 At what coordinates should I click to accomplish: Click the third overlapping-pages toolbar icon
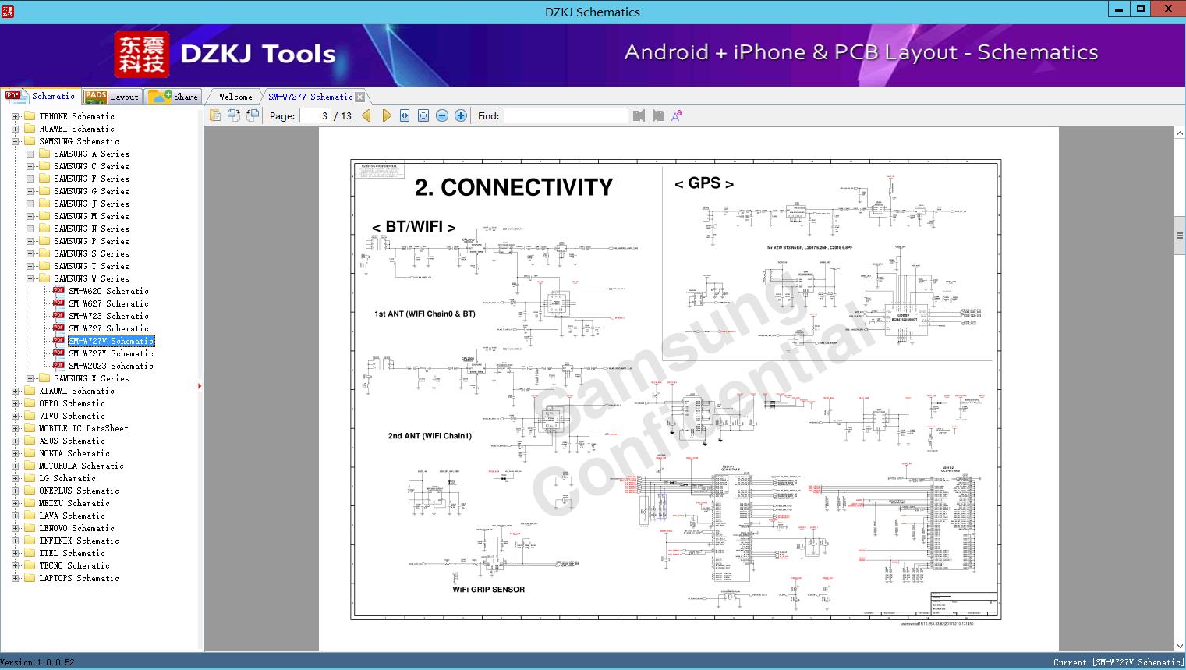coord(253,115)
